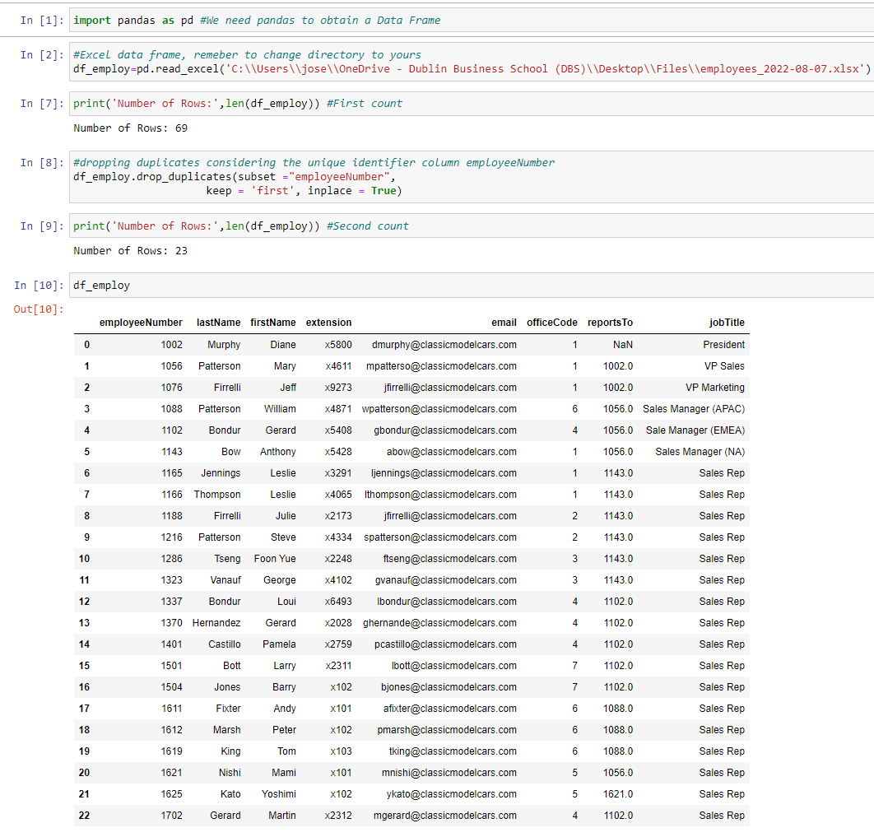Click the email column header

pos(504,323)
